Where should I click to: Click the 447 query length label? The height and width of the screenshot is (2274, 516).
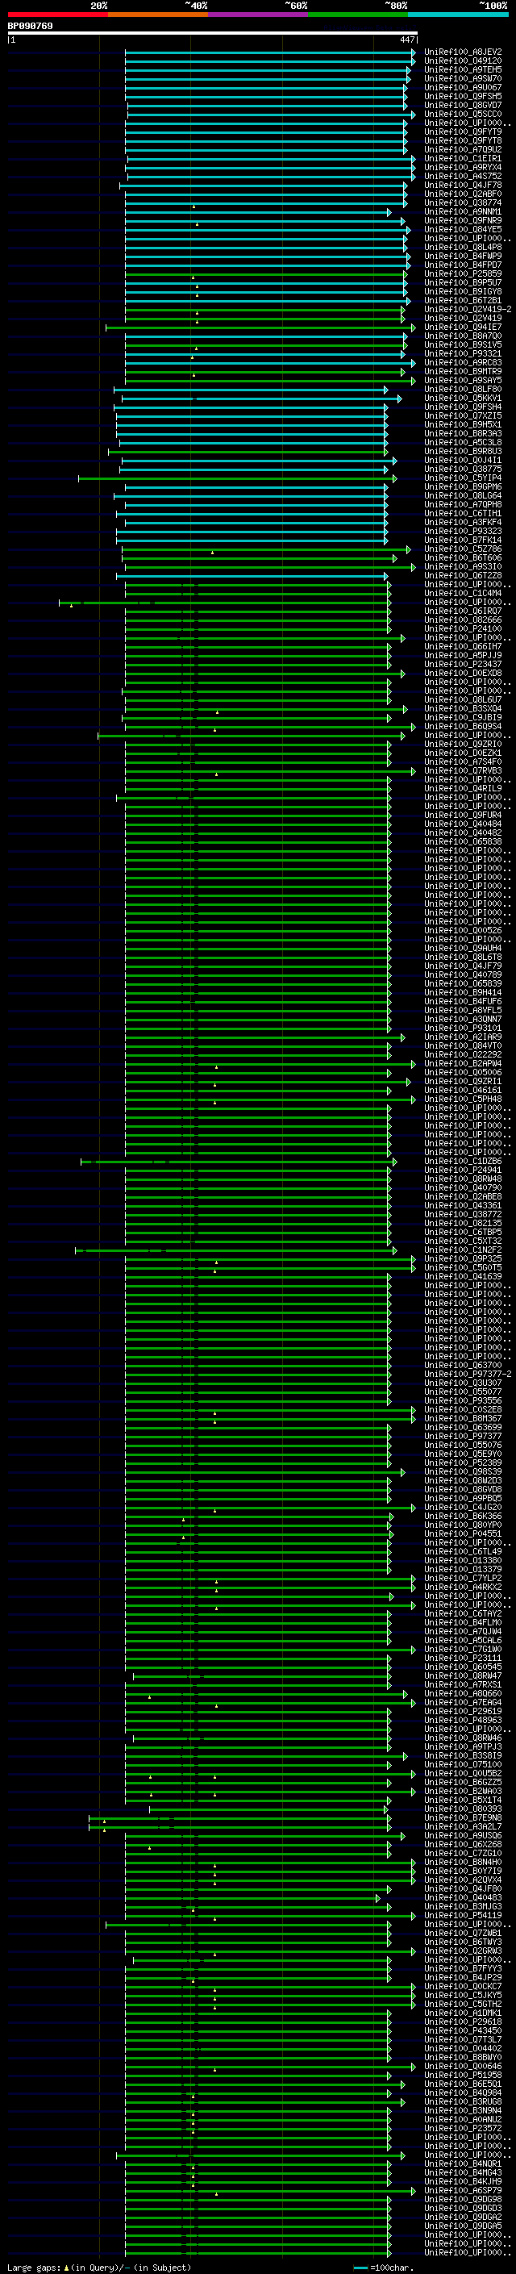pos(406,40)
